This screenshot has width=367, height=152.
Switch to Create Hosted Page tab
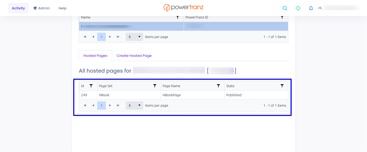[134, 56]
